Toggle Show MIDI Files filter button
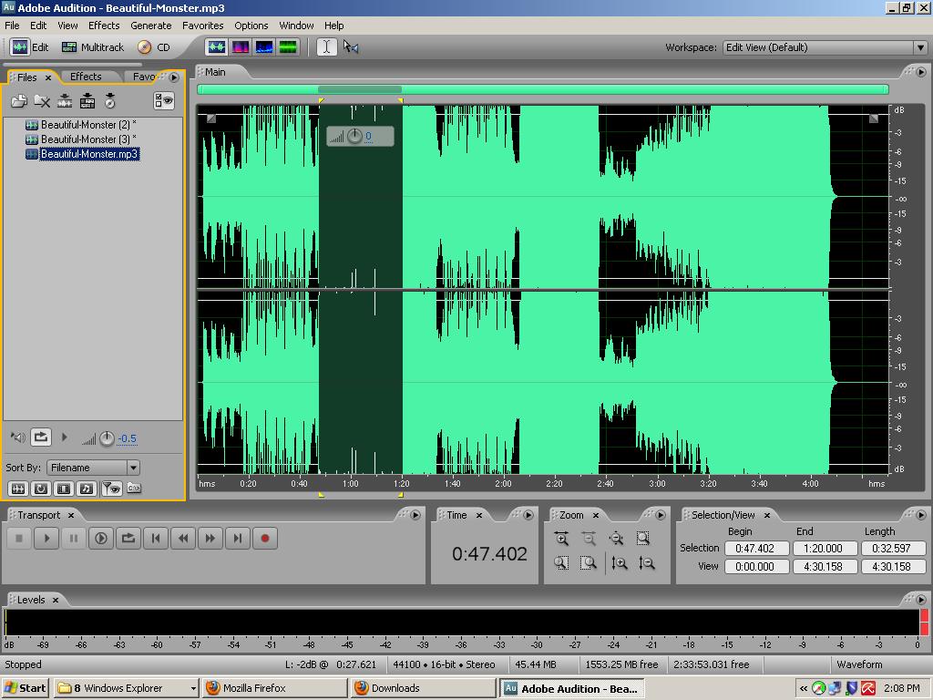The width and height of the screenshot is (933, 700). pyautogui.click(x=87, y=489)
